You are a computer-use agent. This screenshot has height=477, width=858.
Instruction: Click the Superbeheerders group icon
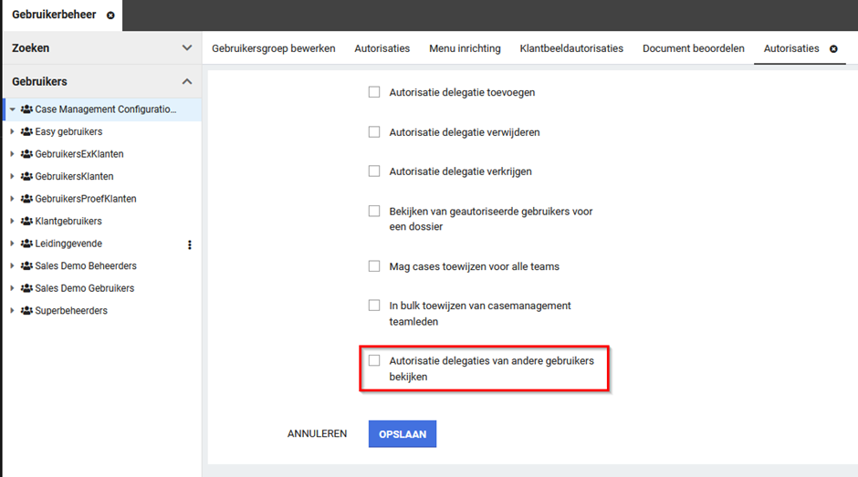26,311
